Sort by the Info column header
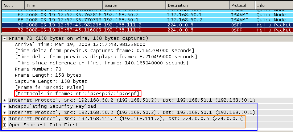The image size is (293, 132). click(x=274, y=5)
